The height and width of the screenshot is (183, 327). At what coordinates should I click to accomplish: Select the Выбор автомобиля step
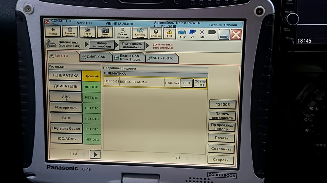[x=102, y=45]
